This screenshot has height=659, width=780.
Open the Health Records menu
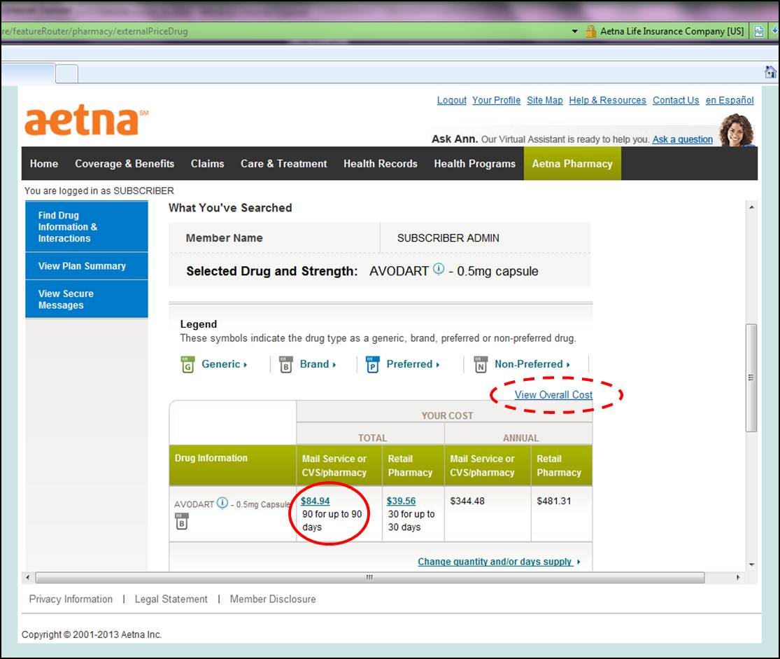380,163
